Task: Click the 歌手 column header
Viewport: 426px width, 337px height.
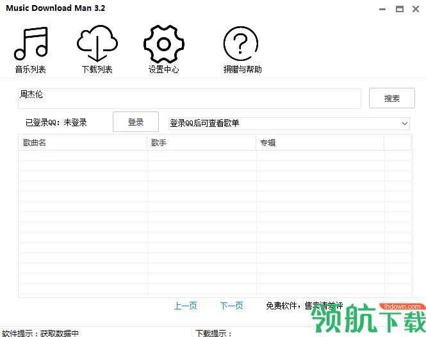Action: (x=202, y=142)
